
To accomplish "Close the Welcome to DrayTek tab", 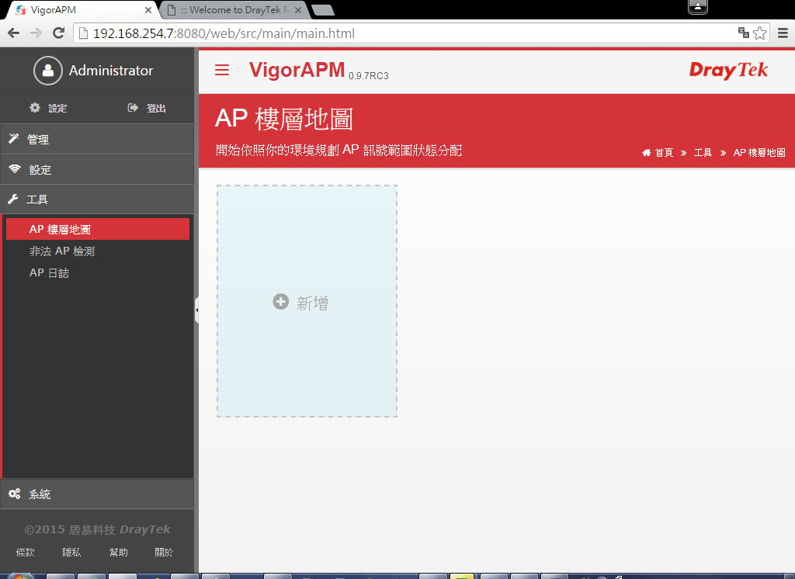I will pos(298,10).
